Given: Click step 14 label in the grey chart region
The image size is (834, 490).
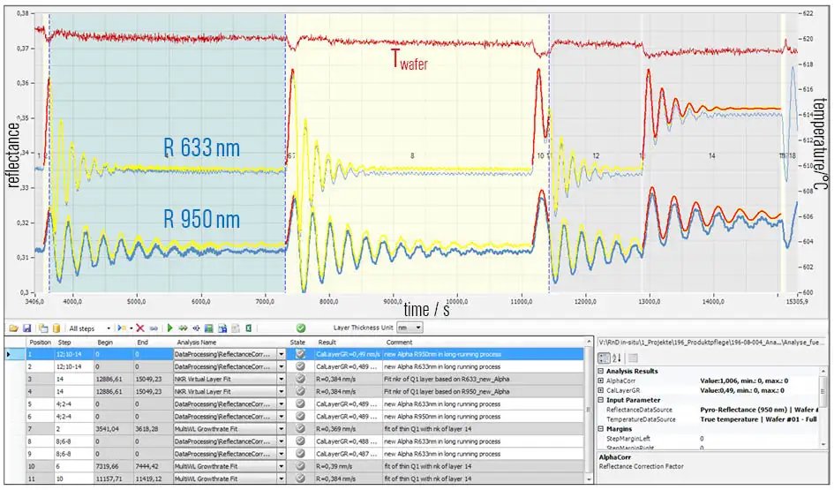Looking at the screenshot, I should click(711, 156).
